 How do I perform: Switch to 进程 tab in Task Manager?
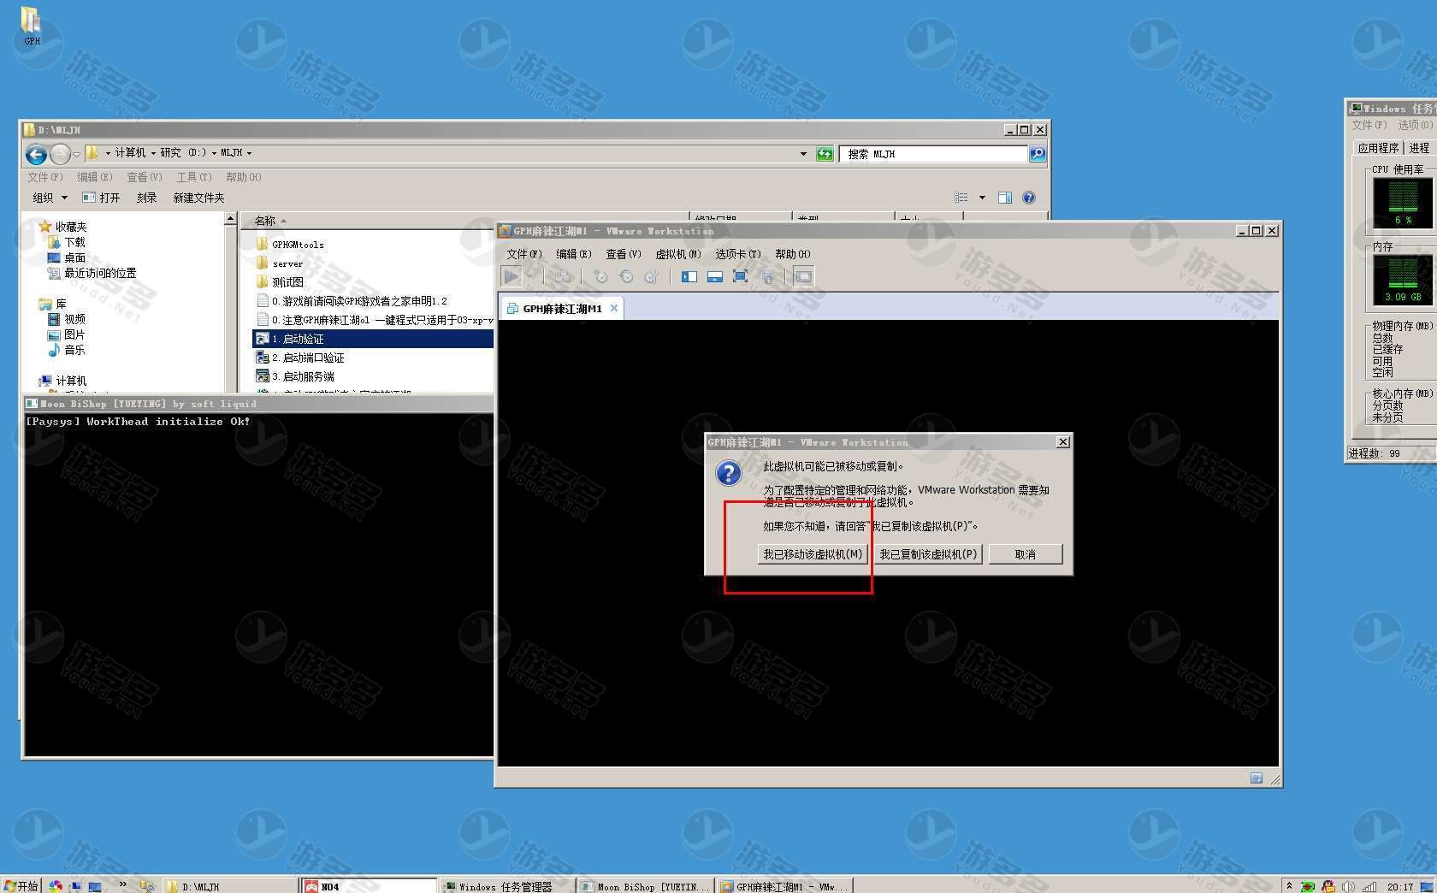[x=1420, y=148]
